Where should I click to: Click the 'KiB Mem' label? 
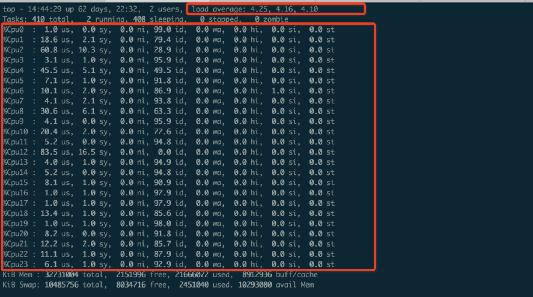(x=17, y=275)
